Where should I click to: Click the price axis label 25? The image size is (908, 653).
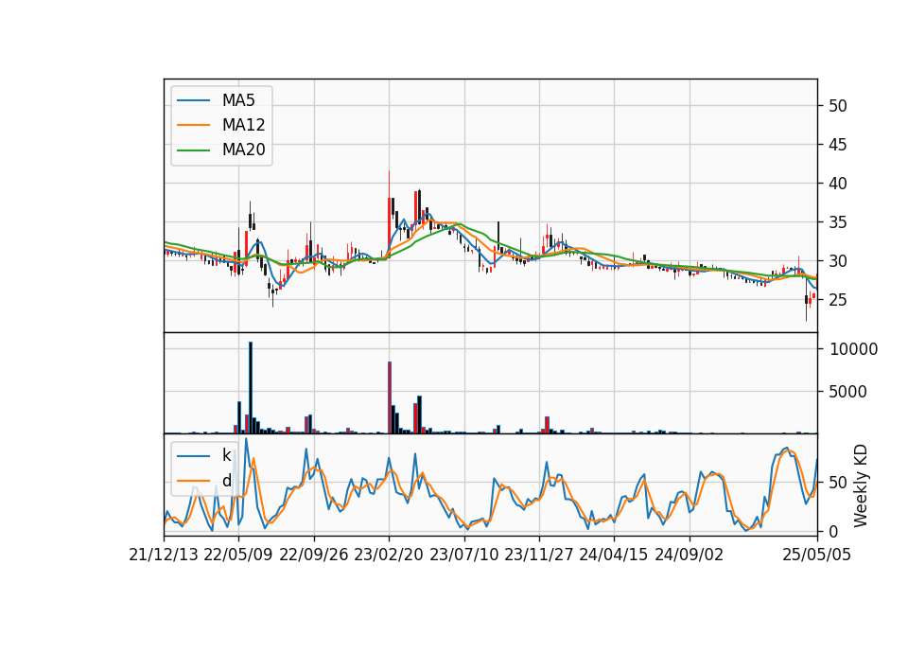[x=837, y=300]
